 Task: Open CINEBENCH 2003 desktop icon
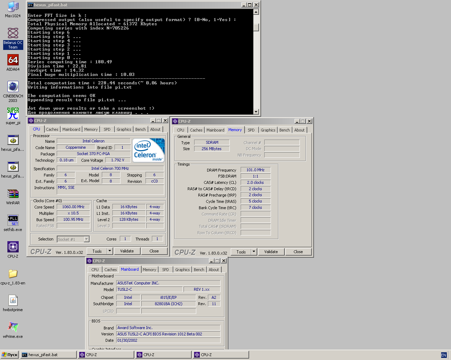(x=13, y=91)
